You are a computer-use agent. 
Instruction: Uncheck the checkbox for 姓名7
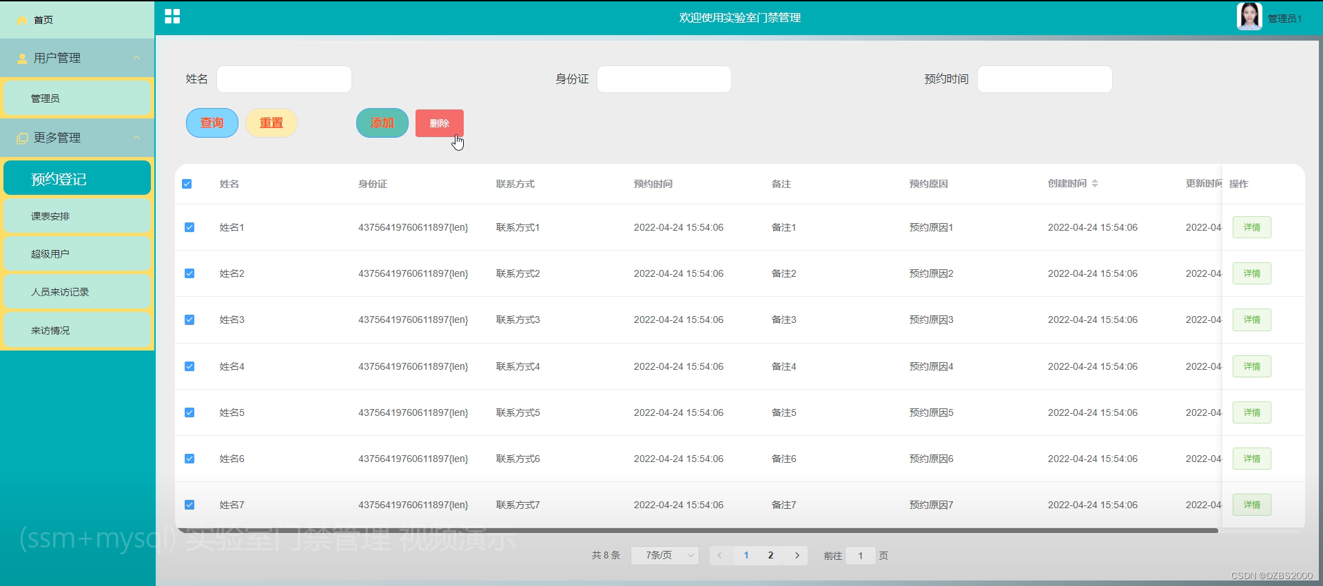[x=189, y=505]
